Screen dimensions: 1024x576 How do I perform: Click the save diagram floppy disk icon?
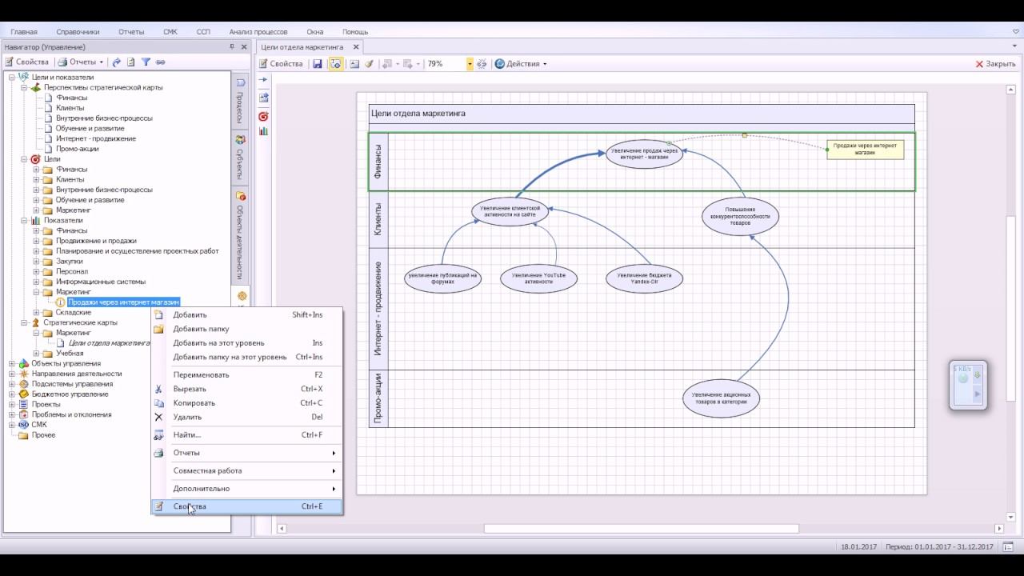318,64
